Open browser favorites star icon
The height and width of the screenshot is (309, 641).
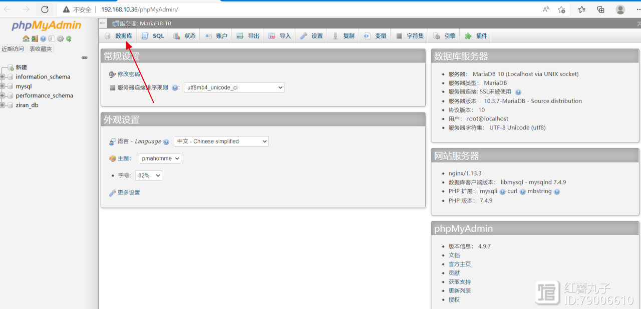coord(582,9)
